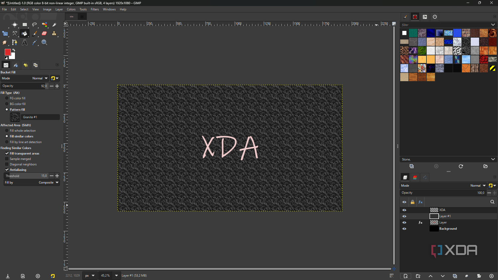Hide the XDA layer

pyautogui.click(x=404, y=210)
